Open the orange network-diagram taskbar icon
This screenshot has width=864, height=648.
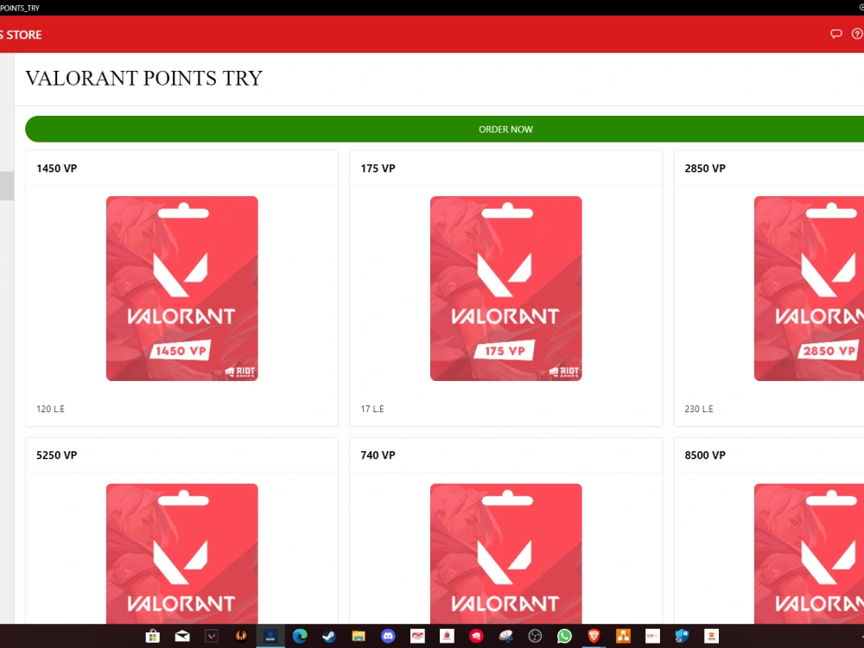(x=623, y=637)
